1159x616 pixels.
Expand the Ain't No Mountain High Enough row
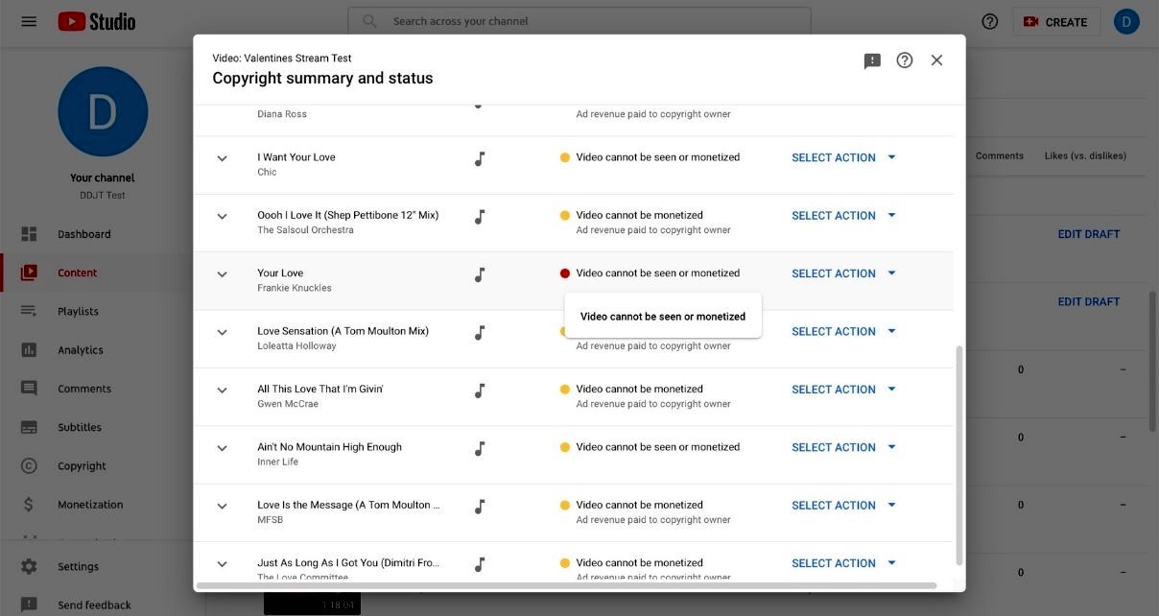tap(222, 448)
